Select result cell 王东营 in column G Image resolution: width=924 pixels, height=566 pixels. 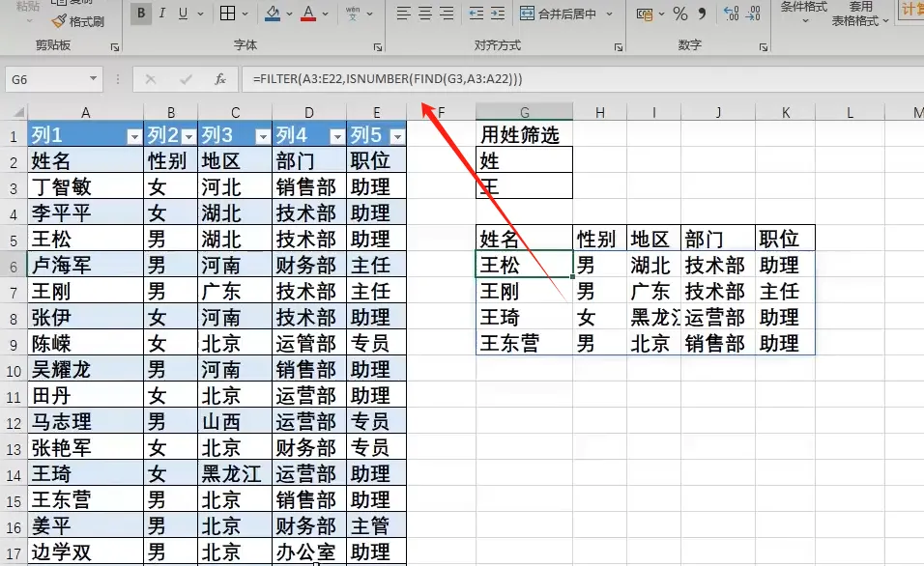[525, 343]
